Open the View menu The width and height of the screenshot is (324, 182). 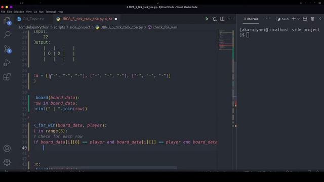29,12
